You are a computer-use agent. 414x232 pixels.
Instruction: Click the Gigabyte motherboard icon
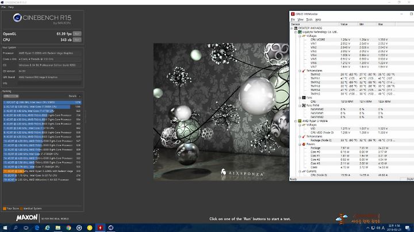click(300, 32)
